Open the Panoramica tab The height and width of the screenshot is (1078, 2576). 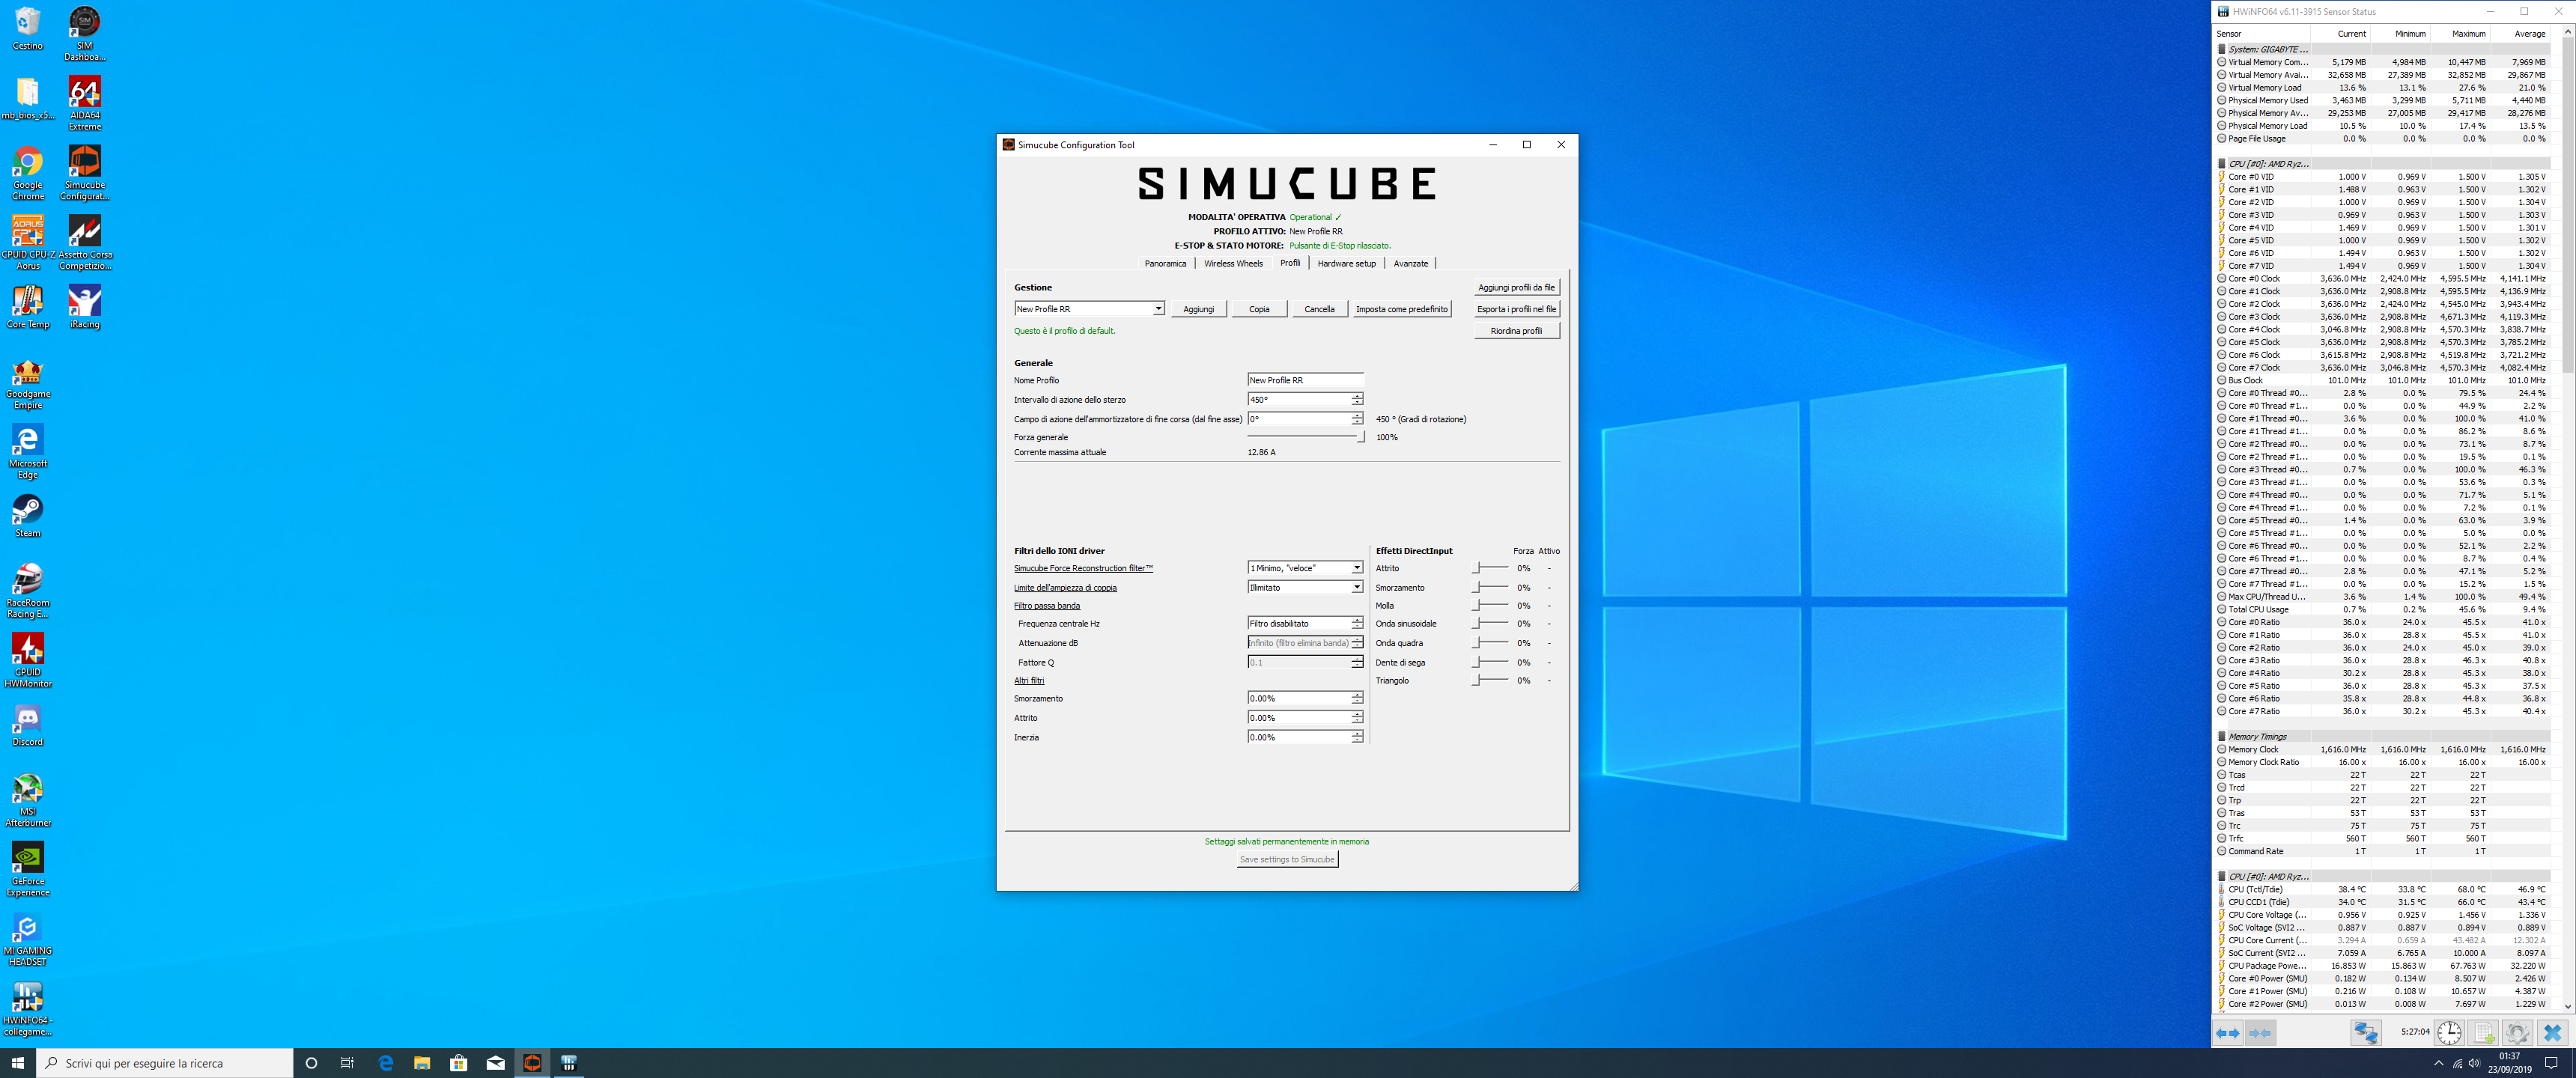coord(1165,264)
